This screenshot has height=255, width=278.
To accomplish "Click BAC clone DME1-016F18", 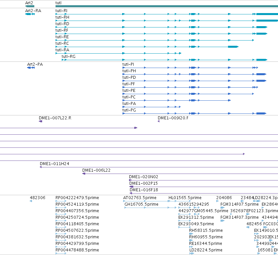I will [204, 193].
